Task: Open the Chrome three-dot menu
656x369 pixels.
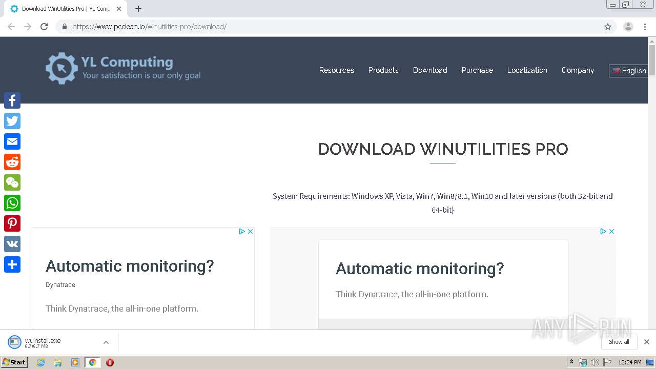Action: pyautogui.click(x=645, y=27)
